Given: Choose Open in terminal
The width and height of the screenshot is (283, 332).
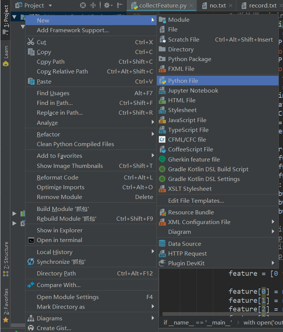Looking at the screenshot, I should click(56, 240).
